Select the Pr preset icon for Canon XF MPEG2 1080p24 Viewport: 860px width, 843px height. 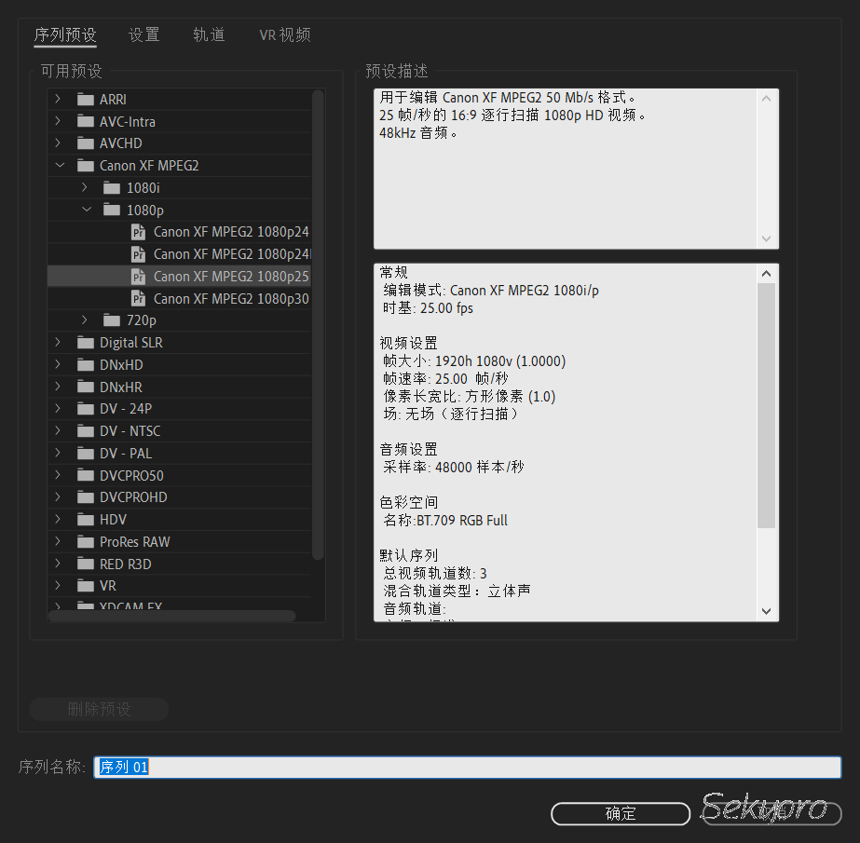tap(138, 231)
